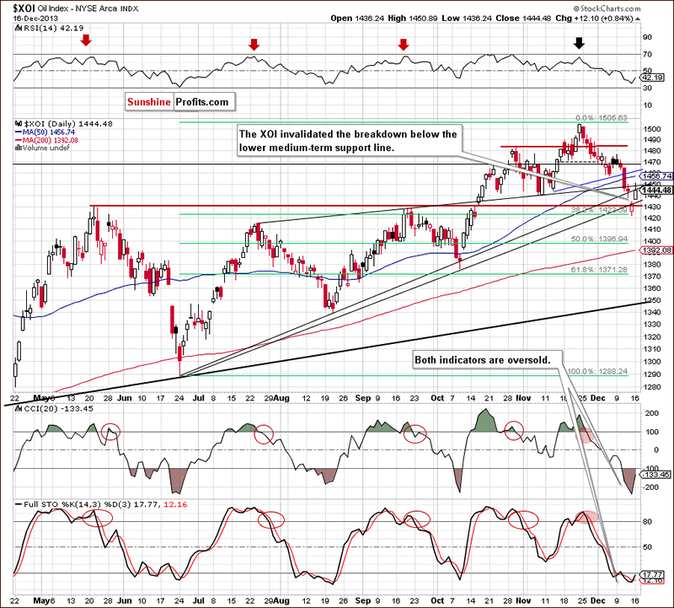Screen dimensions: 674x608
Task: Click the second red arrow above RSI
Action: [254, 45]
